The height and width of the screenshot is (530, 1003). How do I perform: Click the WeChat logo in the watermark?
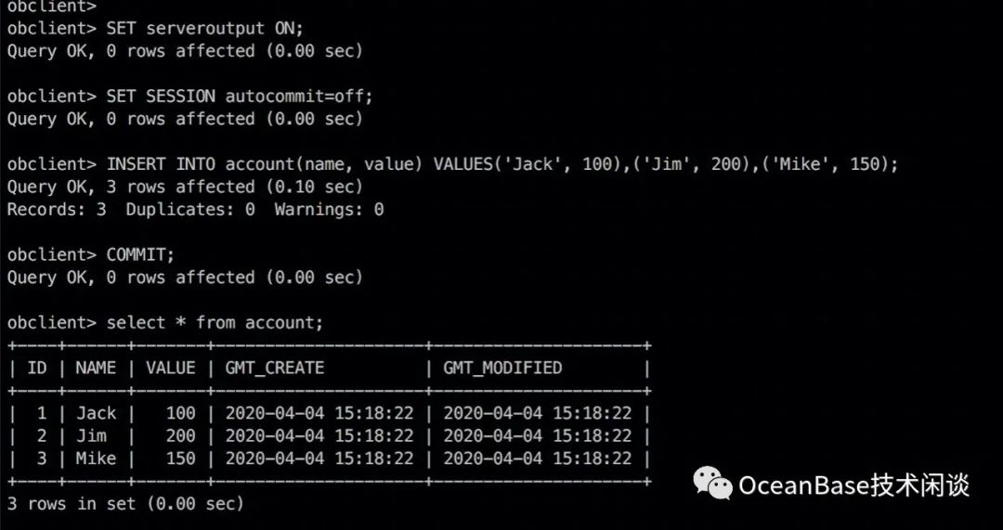tap(712, 483)
